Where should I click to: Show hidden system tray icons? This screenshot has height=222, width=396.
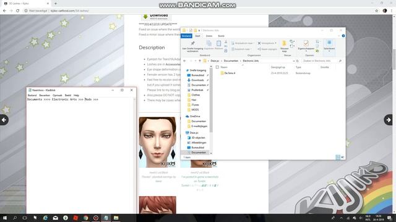tap(341, 218)
